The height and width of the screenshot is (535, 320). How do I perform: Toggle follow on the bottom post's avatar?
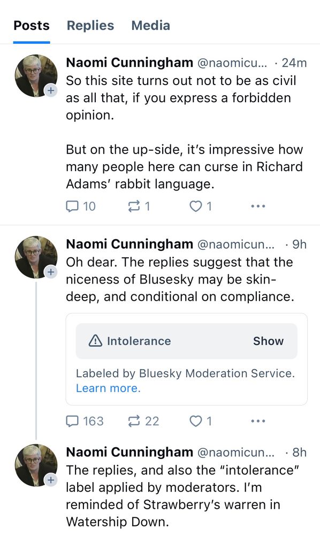click(x=51, y=480)
